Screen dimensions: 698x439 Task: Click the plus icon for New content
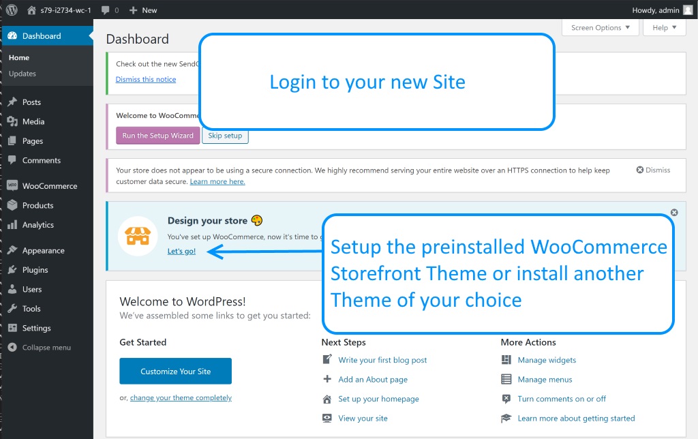pyautogui.click(x=133, y=10)
